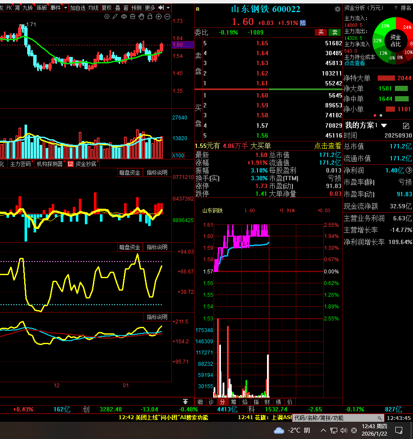This screenshot has height=439, width=413.
Task: Switch to 分 minute chart tab
Action: pos(222,402)
